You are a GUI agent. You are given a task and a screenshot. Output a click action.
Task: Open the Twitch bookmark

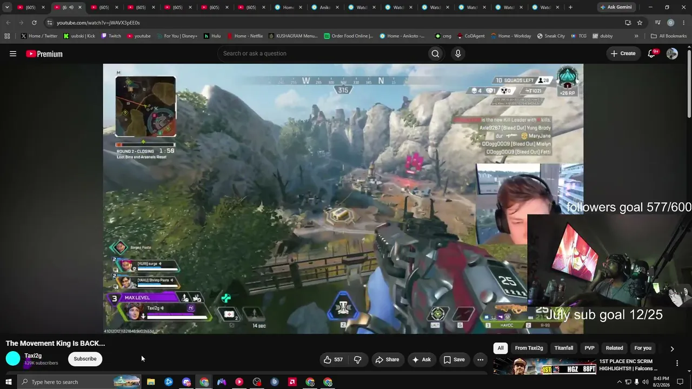(x=111, y=36)
